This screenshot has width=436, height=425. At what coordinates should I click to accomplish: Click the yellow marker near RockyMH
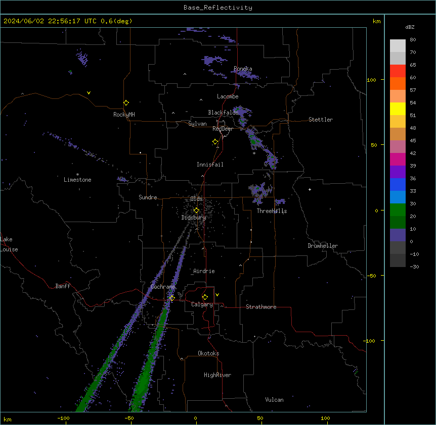click(126, 102)
